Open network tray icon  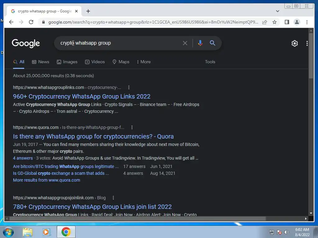click(x=271, y=232)
